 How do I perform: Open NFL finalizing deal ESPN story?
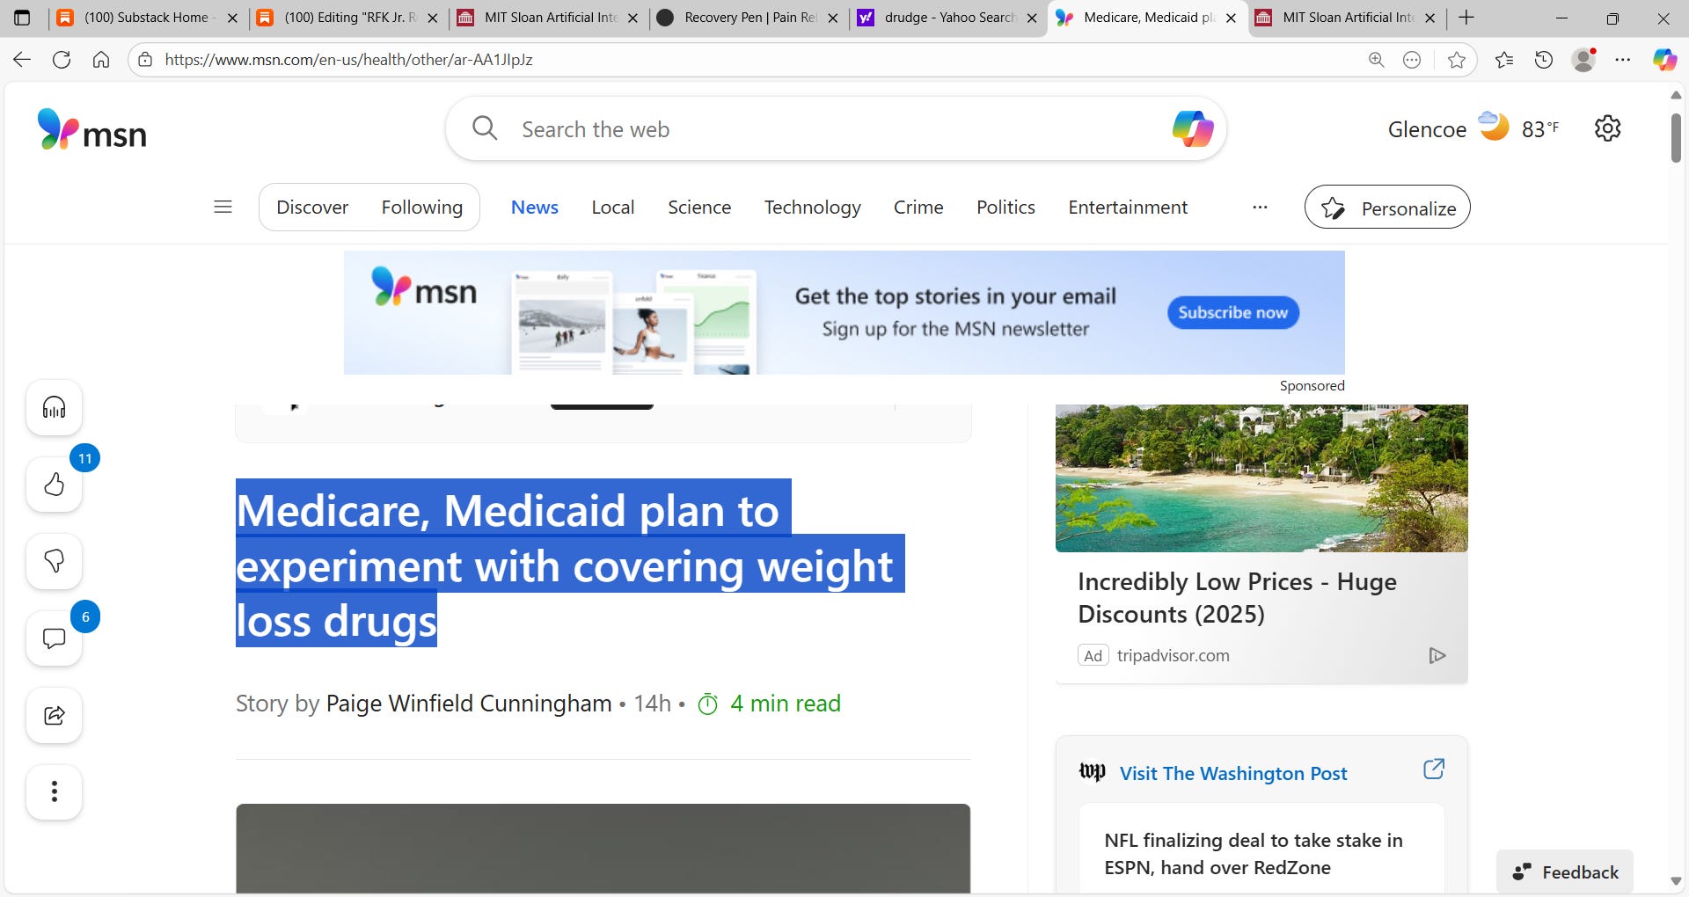point(1254,854)
